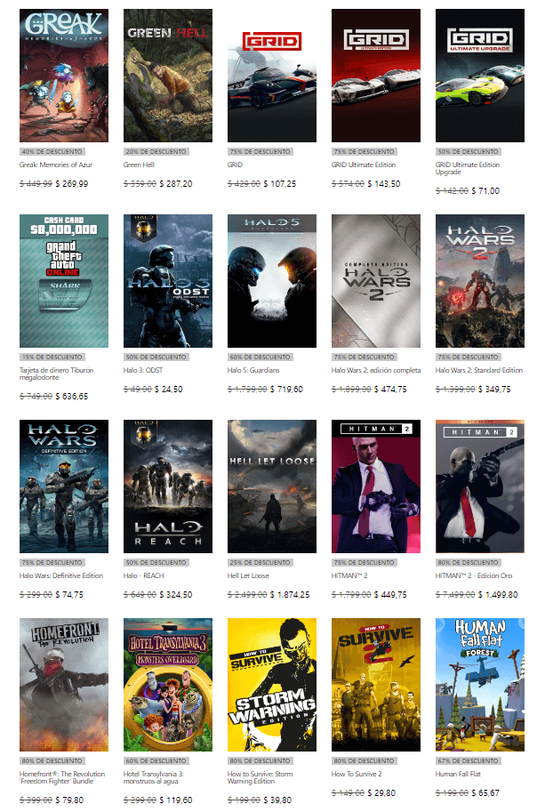The image size is (545, 812).
Task: Select the GRID Ultimate Edition Upgrade cover
Action: click(x=479, y=76)
